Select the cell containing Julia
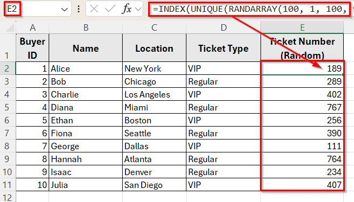 (x=86, y=185)
